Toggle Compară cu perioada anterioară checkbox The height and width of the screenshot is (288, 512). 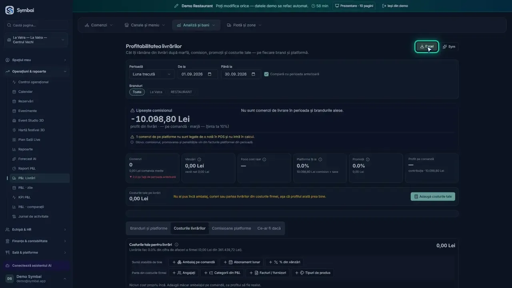pos(266,74)
